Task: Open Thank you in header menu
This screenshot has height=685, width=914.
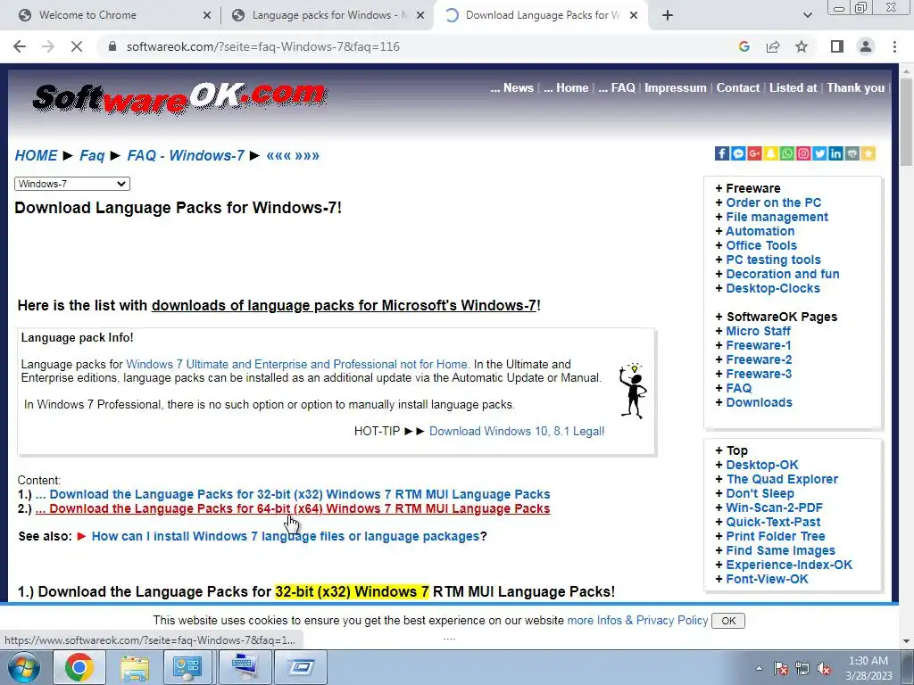Action: (856, 88)
